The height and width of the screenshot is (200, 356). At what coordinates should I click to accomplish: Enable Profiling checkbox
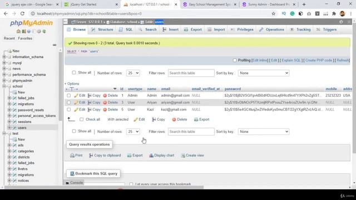point(235,61)
